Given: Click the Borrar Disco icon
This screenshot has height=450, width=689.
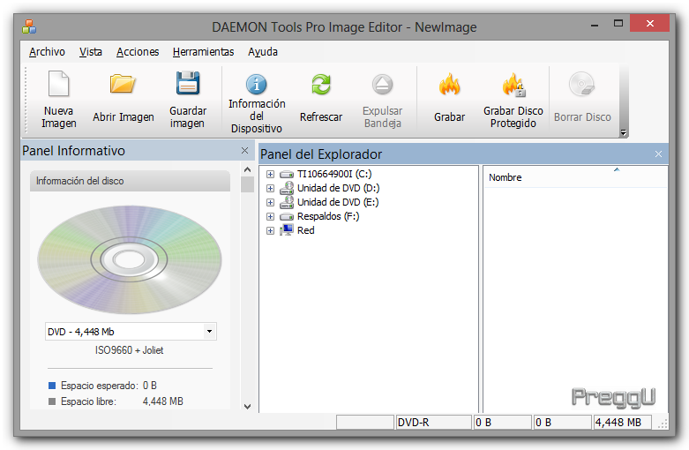Looking at the screenshot, I should tap(581, 84).
